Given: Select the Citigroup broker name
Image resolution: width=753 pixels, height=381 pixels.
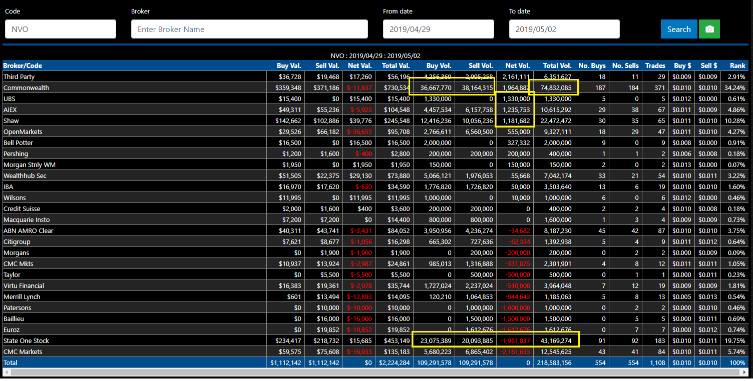Looking at the screenshot, I should (x=17, y=241).
